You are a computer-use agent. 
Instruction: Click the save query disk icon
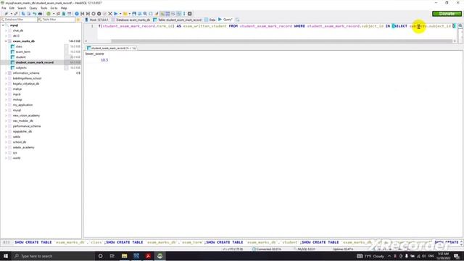[134, 14]
